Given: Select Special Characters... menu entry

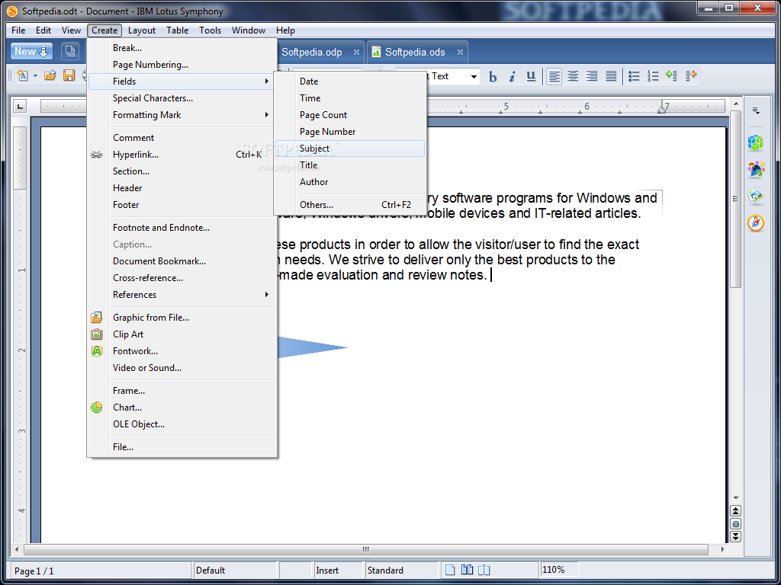Looking at the screenshot, I should (x=182, y=98).
